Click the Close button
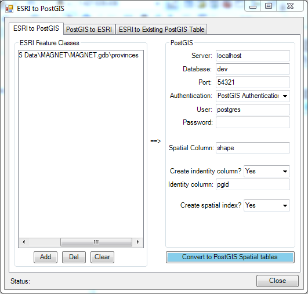308x294 pixels. click(277, 281)
